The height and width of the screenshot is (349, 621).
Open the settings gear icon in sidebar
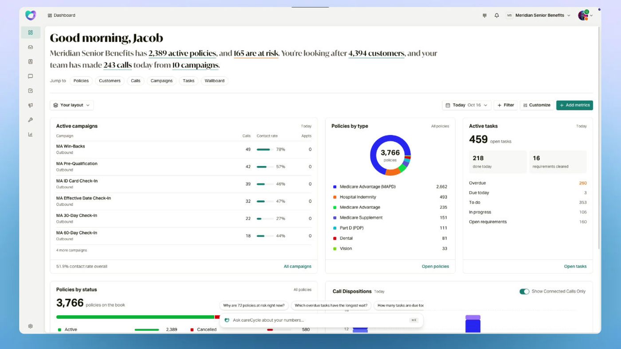click(x=31, y=326)
